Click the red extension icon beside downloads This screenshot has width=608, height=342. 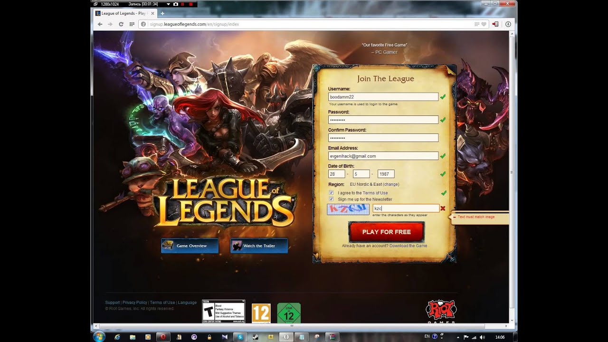[495, 24]
